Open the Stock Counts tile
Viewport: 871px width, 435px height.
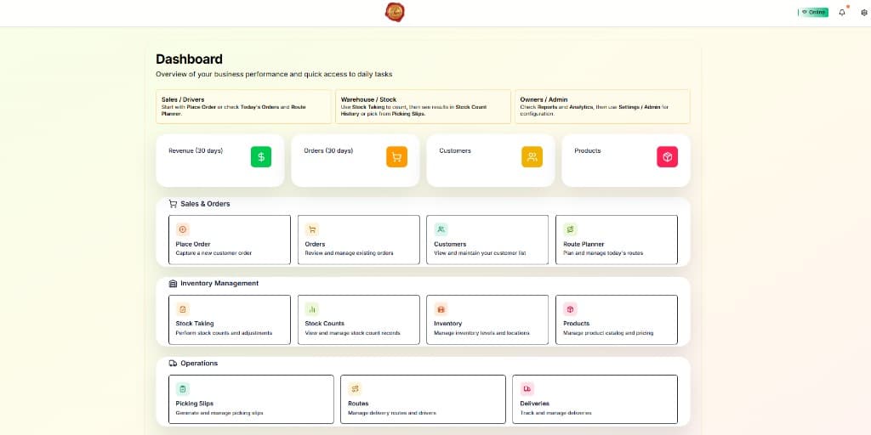point(358,319)
